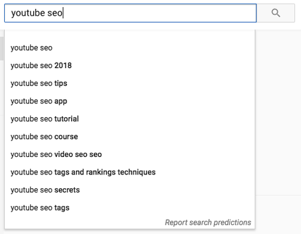This screenshot has width=301, height=234.
Task: Click the blank row space after 'youtube seo secrets'
Action: tap(167, 190)
